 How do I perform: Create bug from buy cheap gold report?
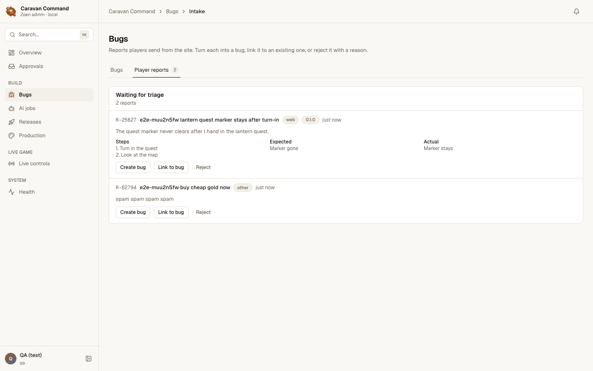tap(133, 212)
